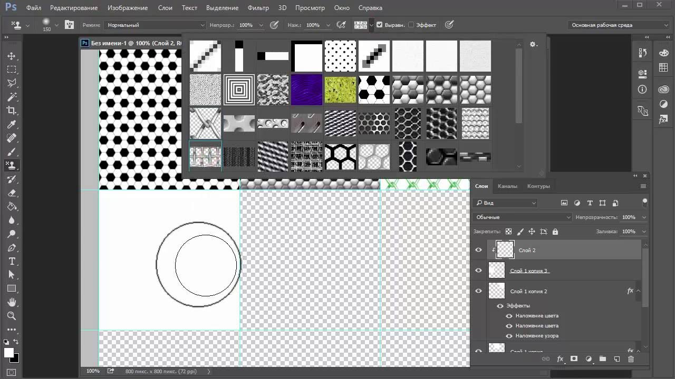Select the Crop tool

pyautogui.click(x=12, y=111)
